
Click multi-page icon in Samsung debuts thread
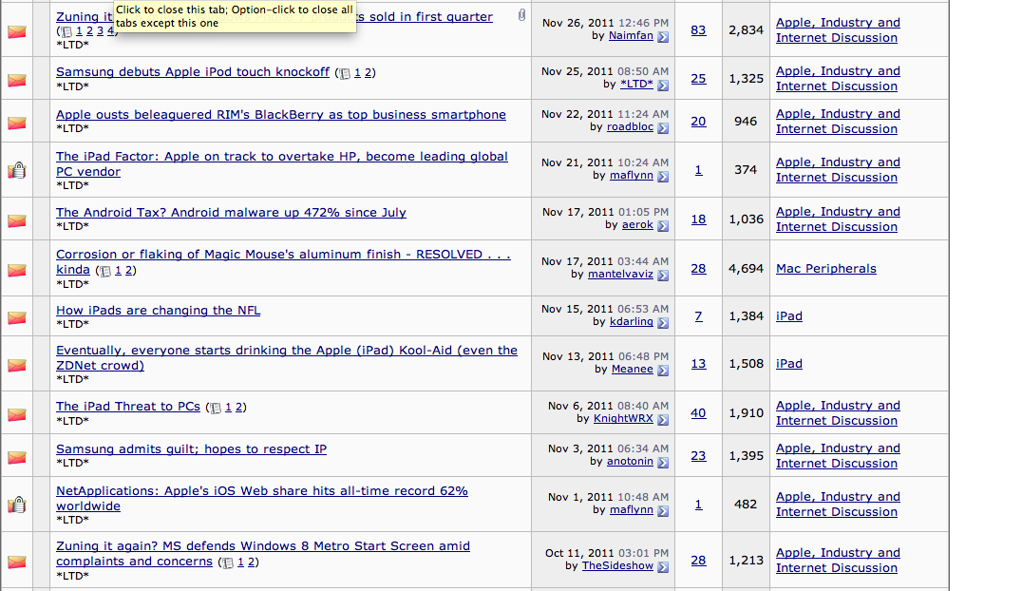[345, 74]
